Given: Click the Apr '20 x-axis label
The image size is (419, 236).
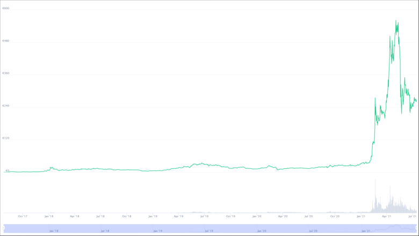Looking at the screenshot, I should 283,216.
